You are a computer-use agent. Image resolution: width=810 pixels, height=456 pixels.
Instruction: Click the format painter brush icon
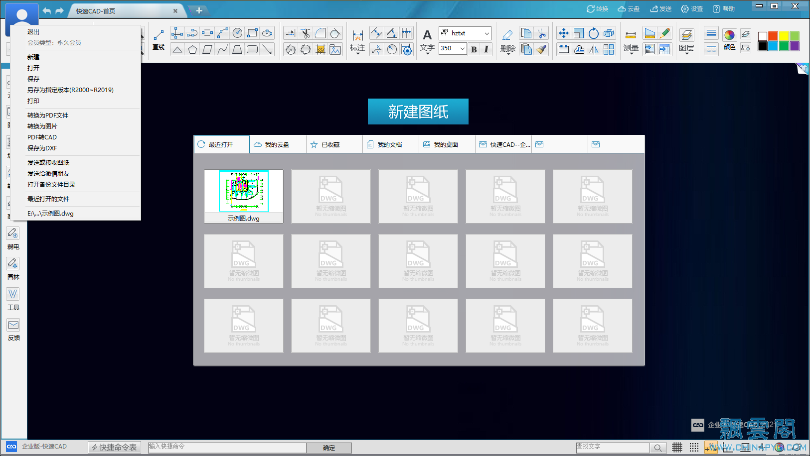point(541,49)
